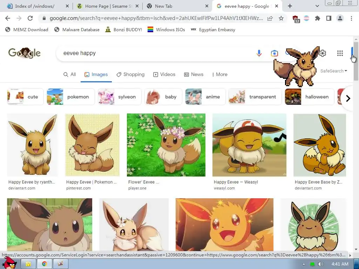This screenshot has height=269, width=359.
Task: Switch to Videos results
Action: pyautogui.click(x=164, y=74)
